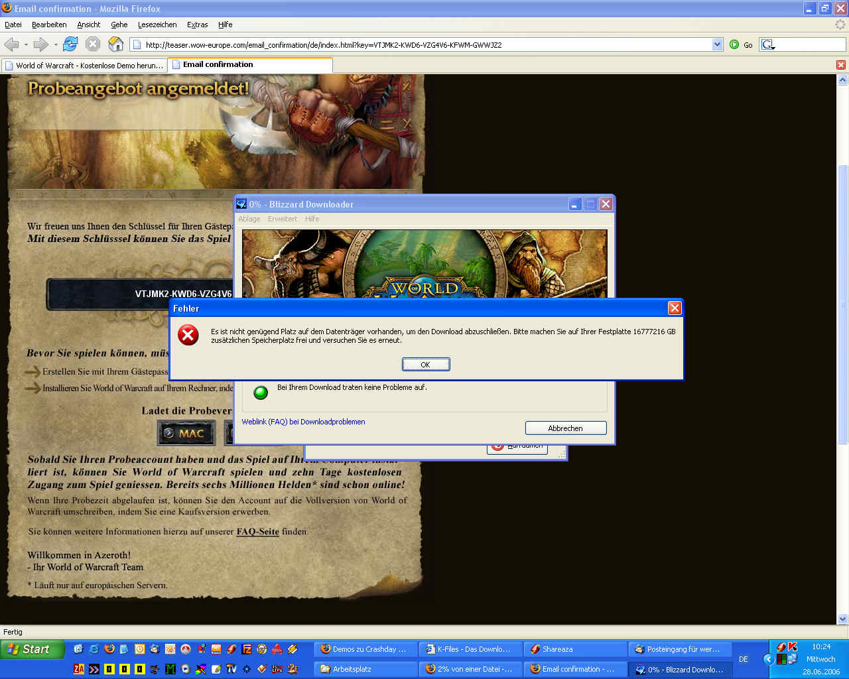Open the Lesezeichen menu
This screenshot has width=849, height=679.
(x=157, y=25)
